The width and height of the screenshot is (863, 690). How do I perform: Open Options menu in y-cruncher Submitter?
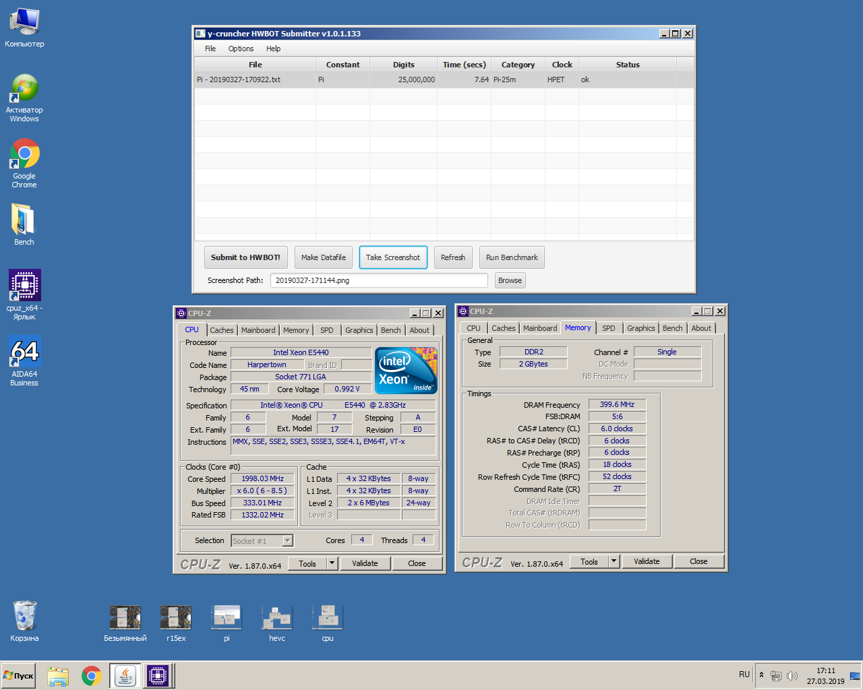click(241, 49)
